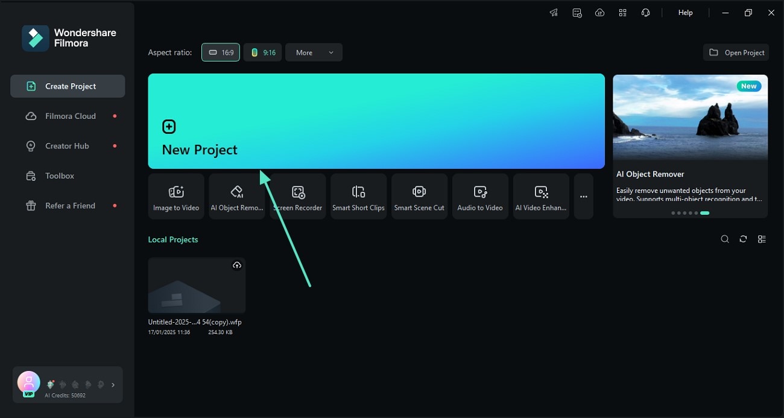Click the headset support icon
Image resolution: width=784 pixels, height=418 pixels.
(645, 13)
